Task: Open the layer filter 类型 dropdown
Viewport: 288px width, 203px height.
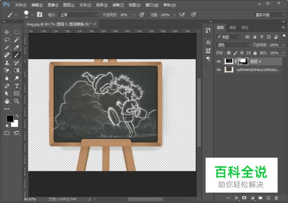Action: pos(228,37)
